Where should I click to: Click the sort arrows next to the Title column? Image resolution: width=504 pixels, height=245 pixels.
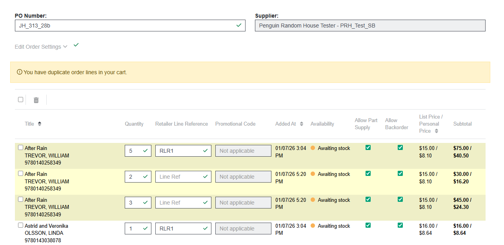click(39, 123)
